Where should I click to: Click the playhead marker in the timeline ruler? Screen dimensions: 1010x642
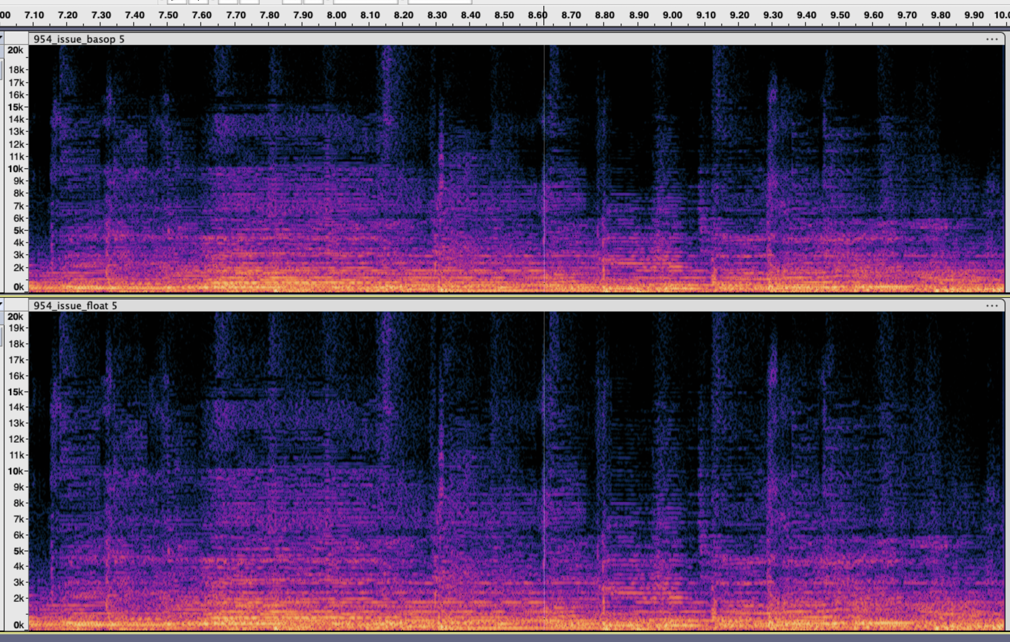[x=544, y=16]
